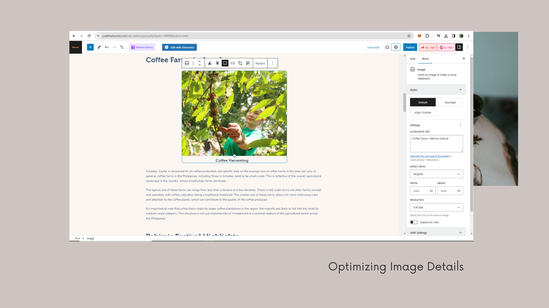Select the Rounded image style
The height and width of the screenshot is (308, 549).
tap(450, 102)
